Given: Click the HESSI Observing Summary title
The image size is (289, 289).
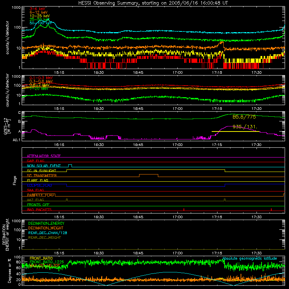Looking at the screenshot, I should pyautogui.click(x=153, y=3).
